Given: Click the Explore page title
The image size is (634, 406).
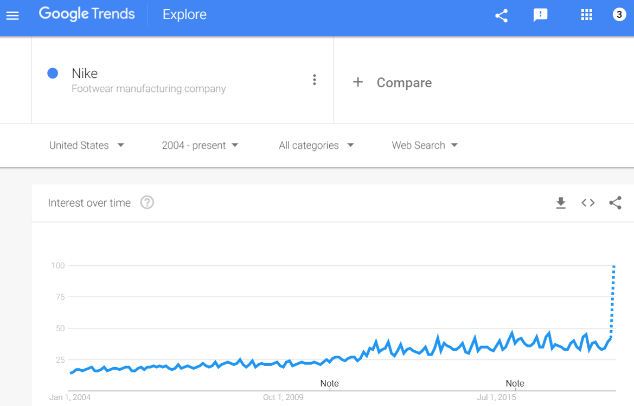Looking at the screenshot, I should [184, 15].
